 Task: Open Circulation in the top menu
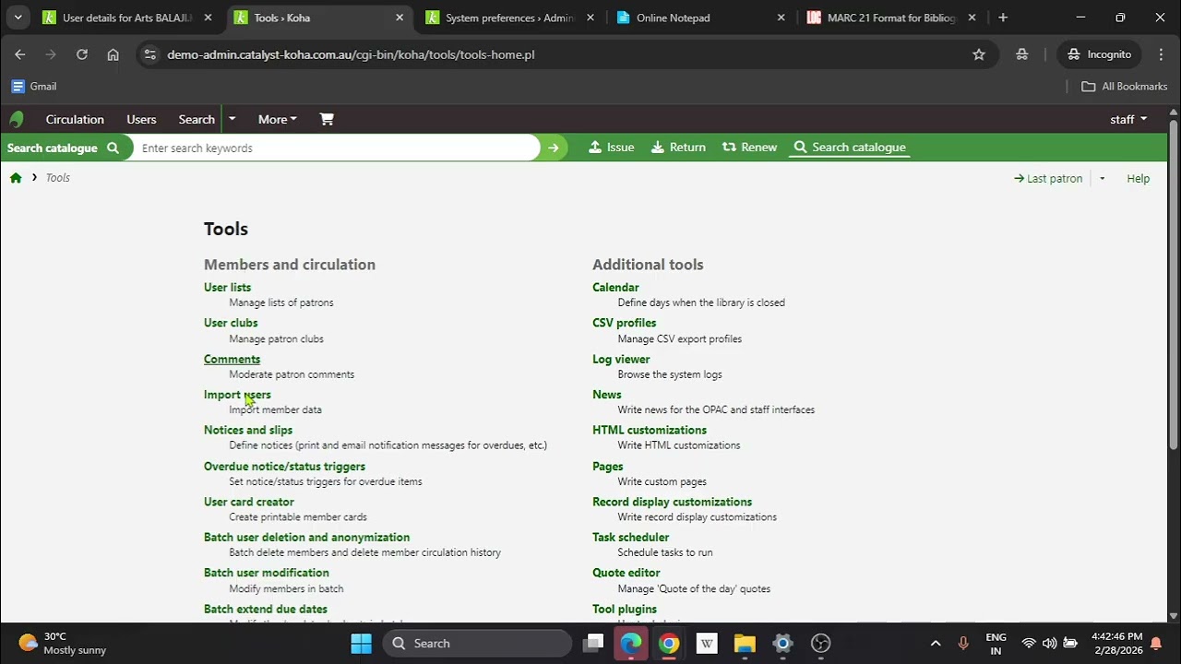pyautogui.click(x=75, y=119)
